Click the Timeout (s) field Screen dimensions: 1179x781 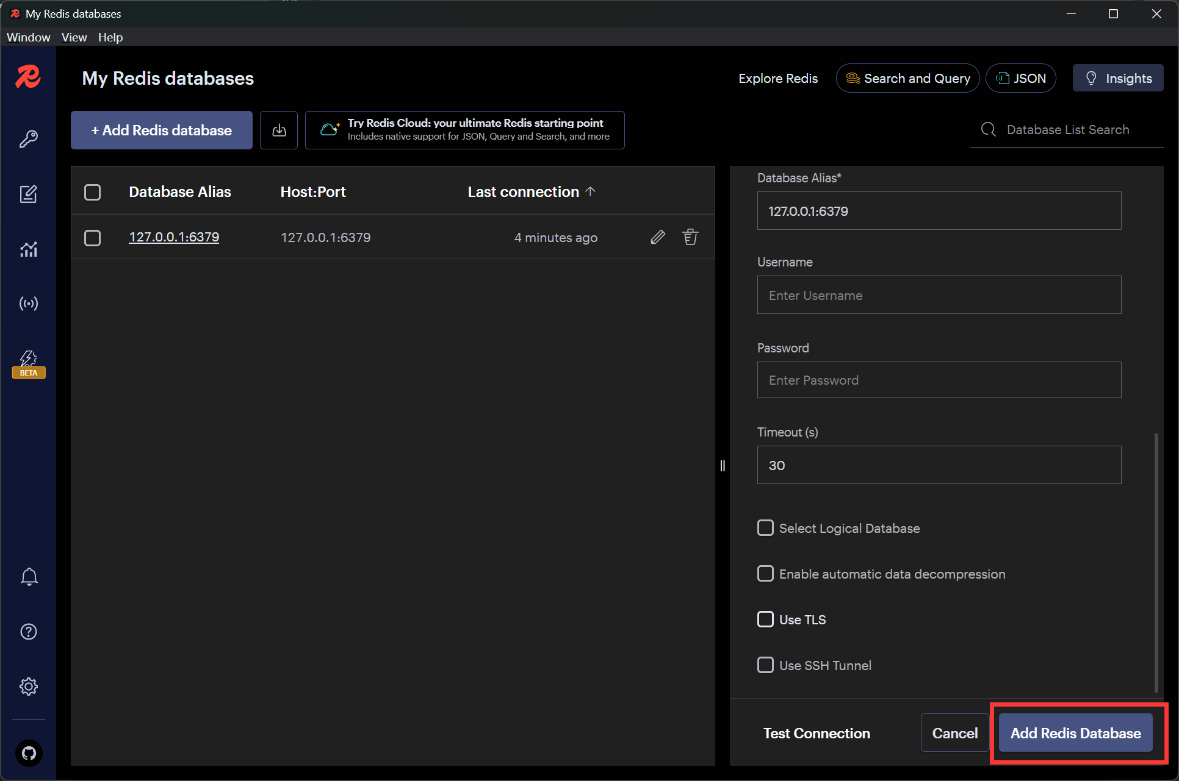click(939, 465)
